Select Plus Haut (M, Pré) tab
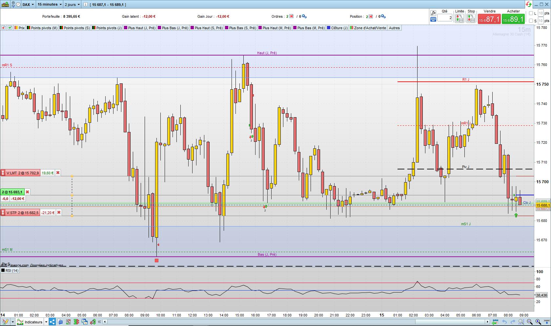This screenshot has width=551, height=326. coord(275,28)
